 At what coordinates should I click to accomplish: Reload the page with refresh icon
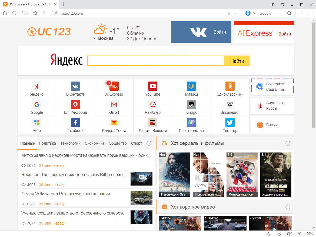tap(14, 13)
